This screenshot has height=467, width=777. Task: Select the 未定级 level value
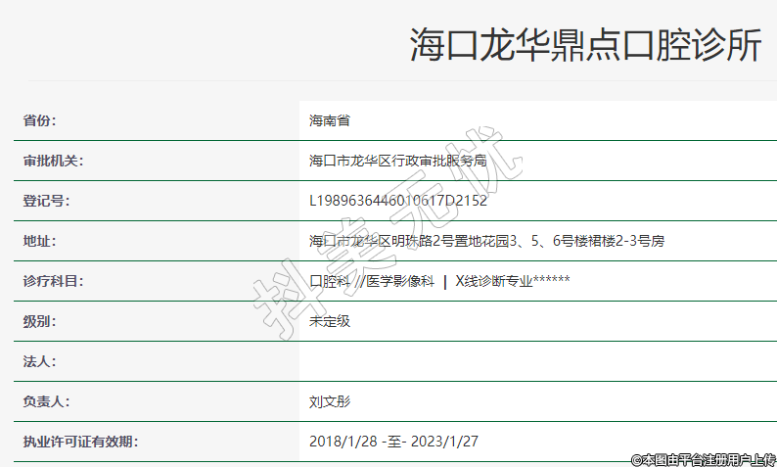[x=330, y=321]
